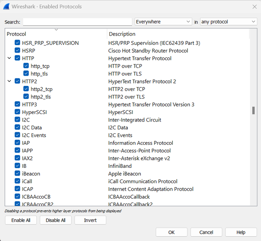
Task: Toggle the I2C protocol checkbox
Action: tap(17, 120)
